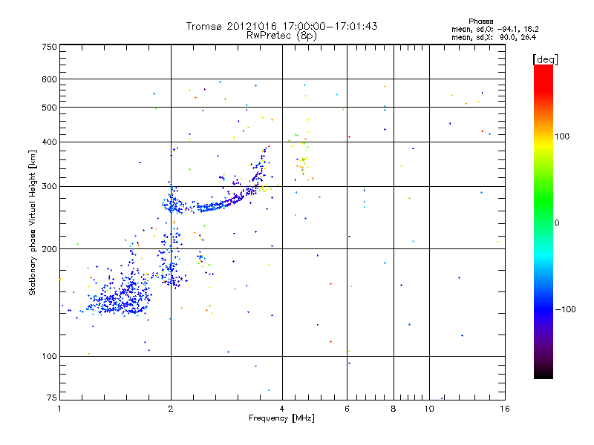Click the x-axis '6' tick label
Image resolution: width=594 pixels, height=445 pixels.
pos(347,409)
